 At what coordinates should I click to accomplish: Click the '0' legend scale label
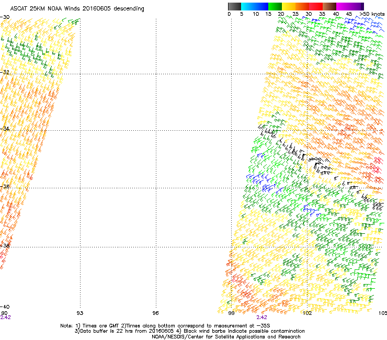click(x=229, y=14)
